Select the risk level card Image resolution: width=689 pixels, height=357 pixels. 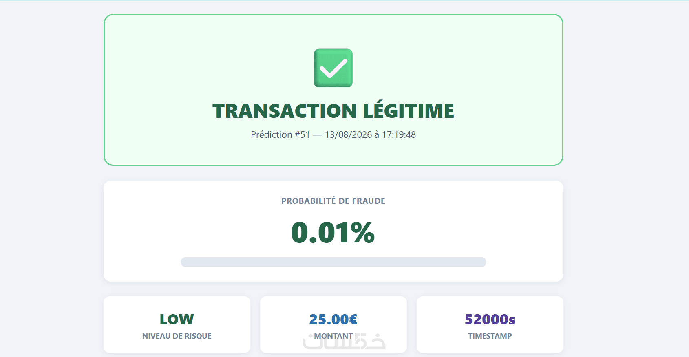177,324
